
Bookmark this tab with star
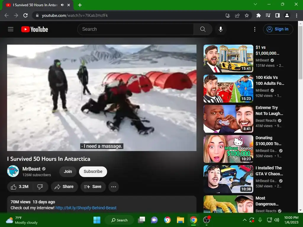[247, 15]
